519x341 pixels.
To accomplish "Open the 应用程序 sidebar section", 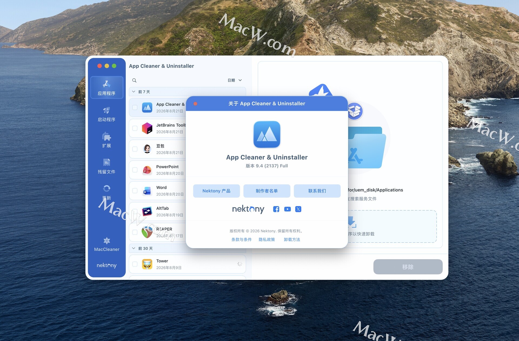I will (107, 88).
